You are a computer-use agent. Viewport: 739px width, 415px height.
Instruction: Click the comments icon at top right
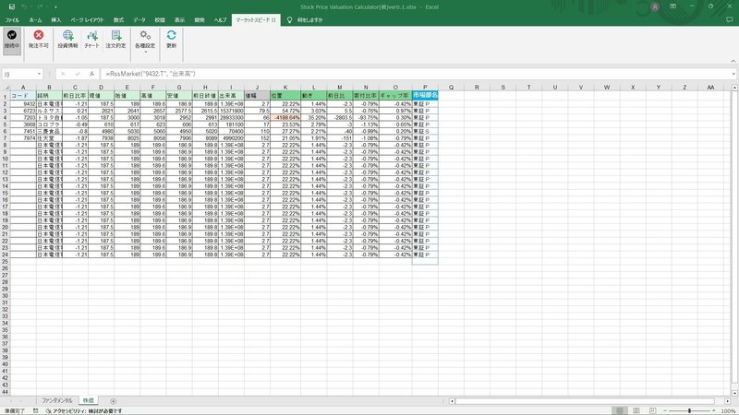tap(730, 19)
